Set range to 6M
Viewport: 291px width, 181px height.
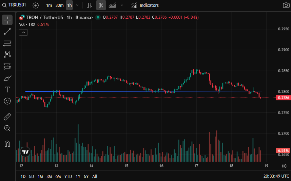[x=58, y=176]
